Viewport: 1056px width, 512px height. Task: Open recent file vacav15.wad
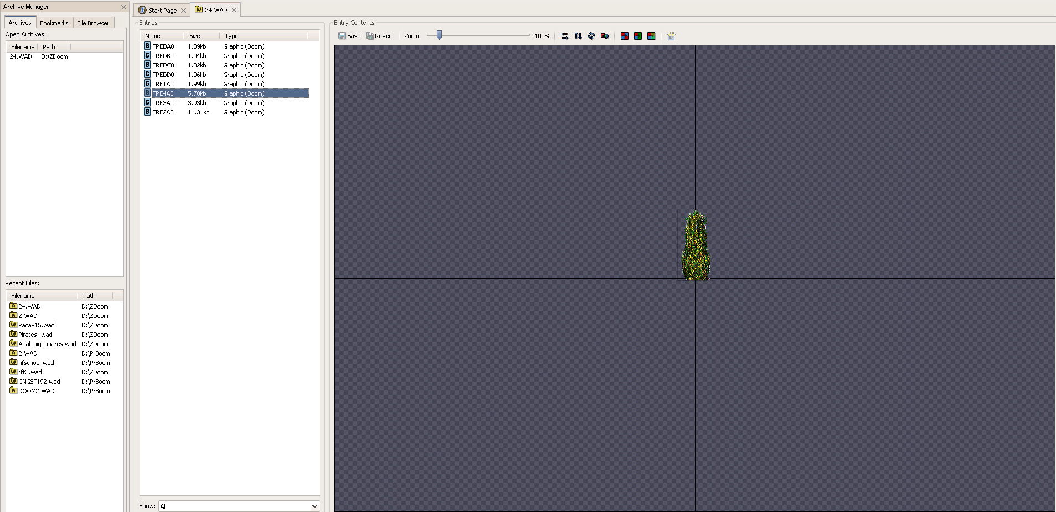pyautogui.click(x=37, y=325)
